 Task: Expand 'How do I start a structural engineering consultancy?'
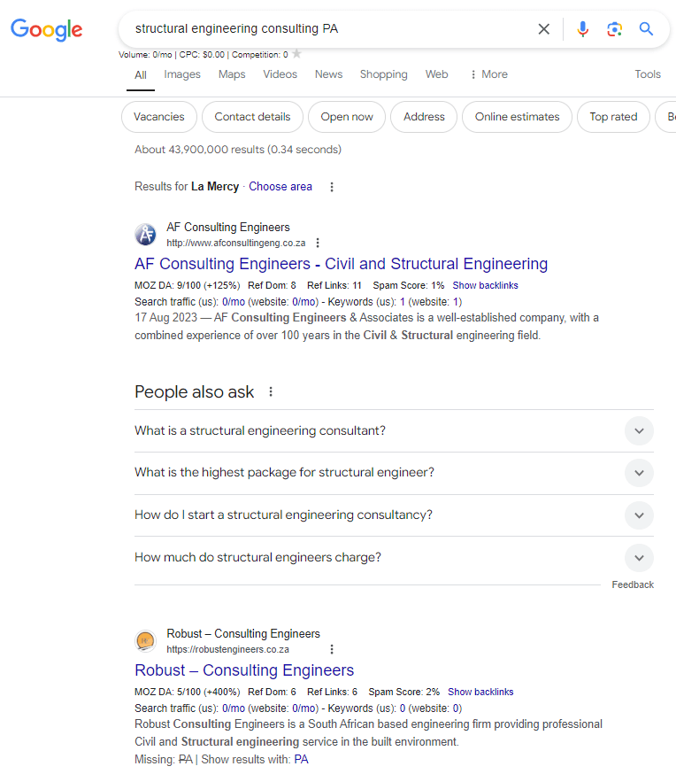(394, 515)
